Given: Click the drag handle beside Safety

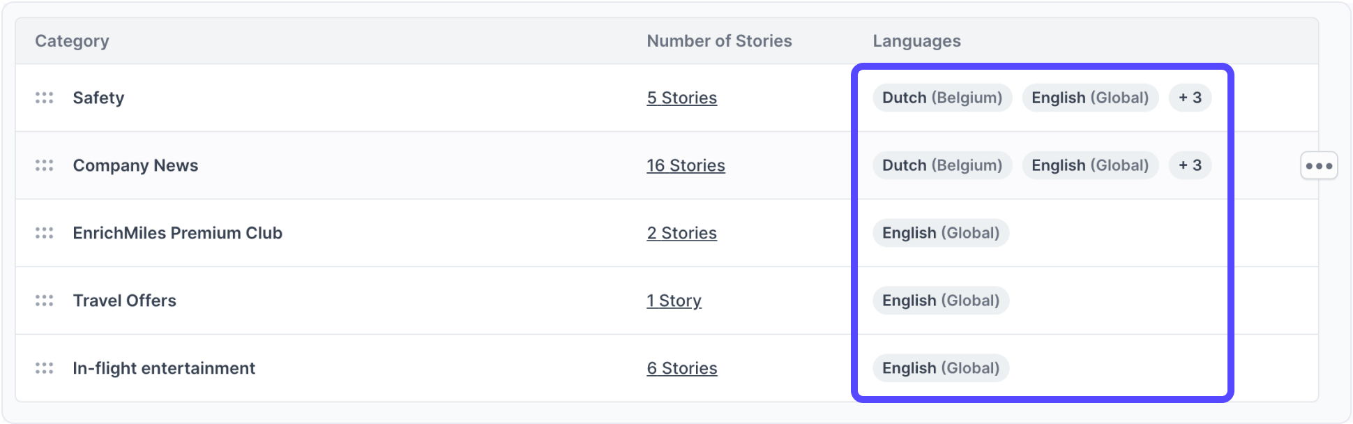Looking at the screenshot, I should tap(44, 98).
